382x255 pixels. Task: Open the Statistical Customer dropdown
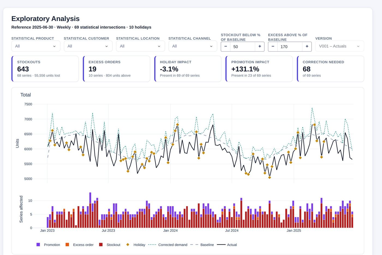(88, 46)
